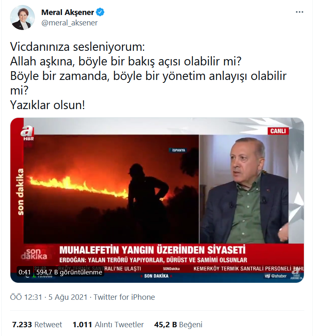This screenshot has width=313, height=336.
Task: Click the red CANLI live badge
Action: pos(278,131)
